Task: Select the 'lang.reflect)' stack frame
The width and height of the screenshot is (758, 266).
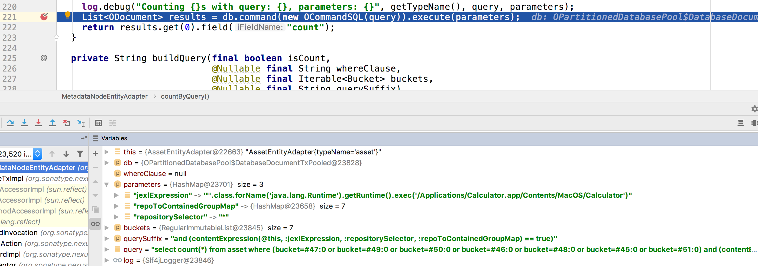Action: coord(44,222)
